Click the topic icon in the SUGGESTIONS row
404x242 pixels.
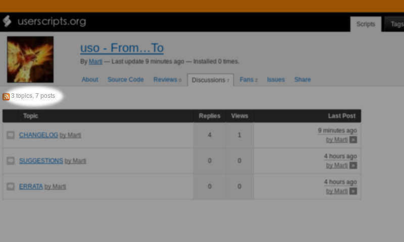tap(11, 161)
